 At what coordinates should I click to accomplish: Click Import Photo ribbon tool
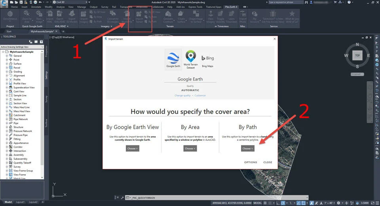243,17
